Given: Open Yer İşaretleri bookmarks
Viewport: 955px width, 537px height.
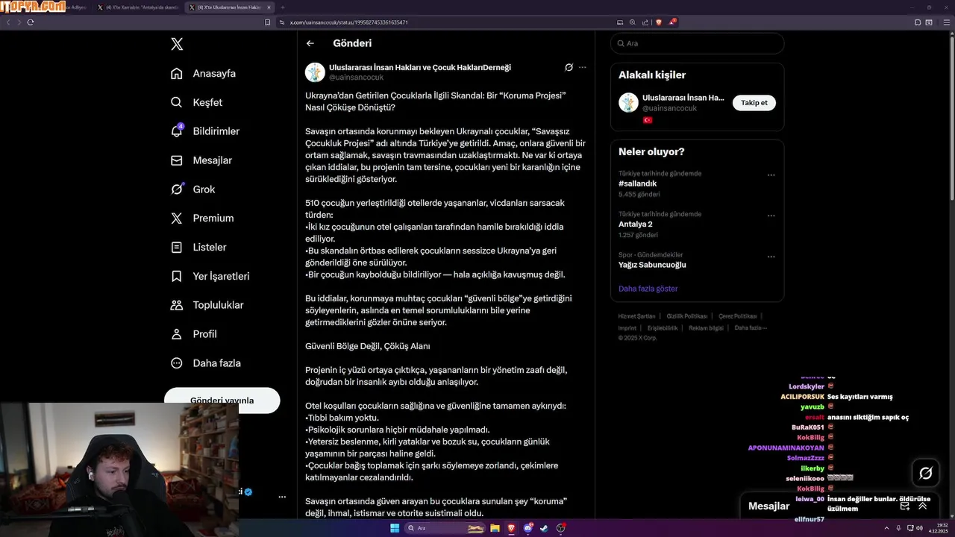Looking at the screenshot, I should pyautogui.click(x=210, y=276).
